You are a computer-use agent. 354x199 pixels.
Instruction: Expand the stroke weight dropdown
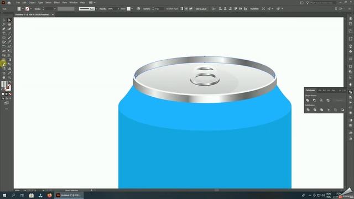coord(55,9)
